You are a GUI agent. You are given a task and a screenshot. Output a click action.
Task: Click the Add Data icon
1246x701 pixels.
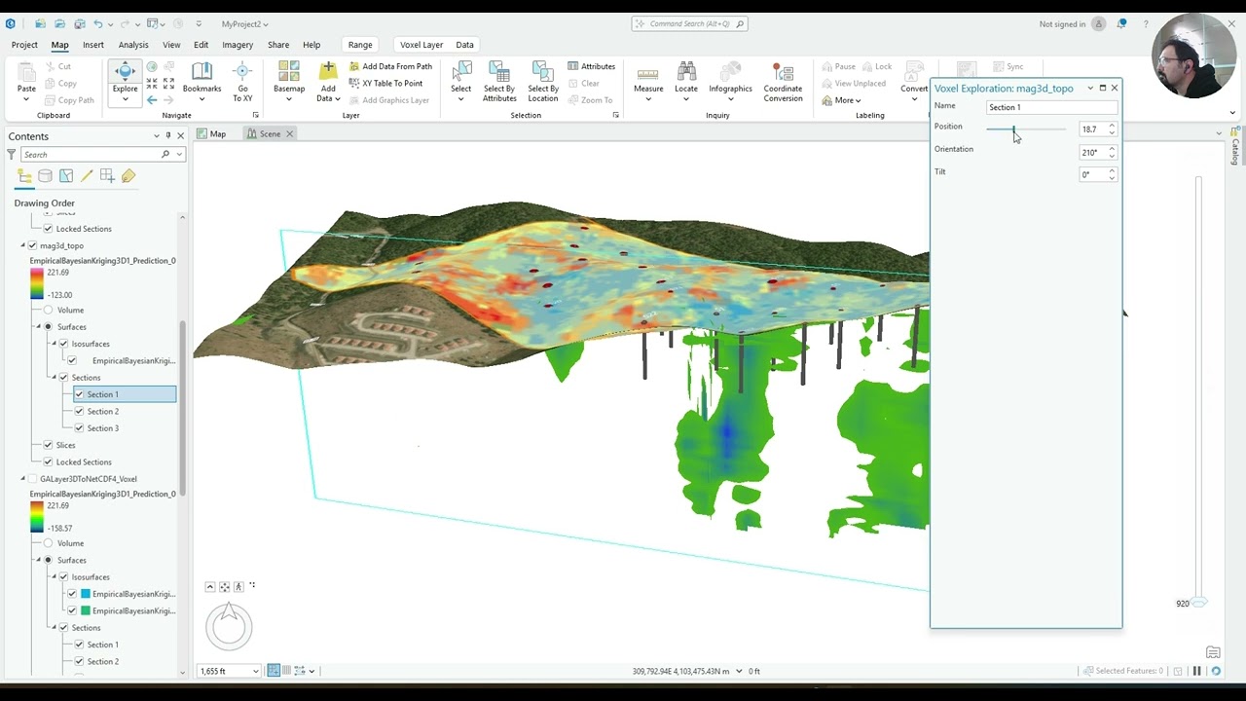328,71
